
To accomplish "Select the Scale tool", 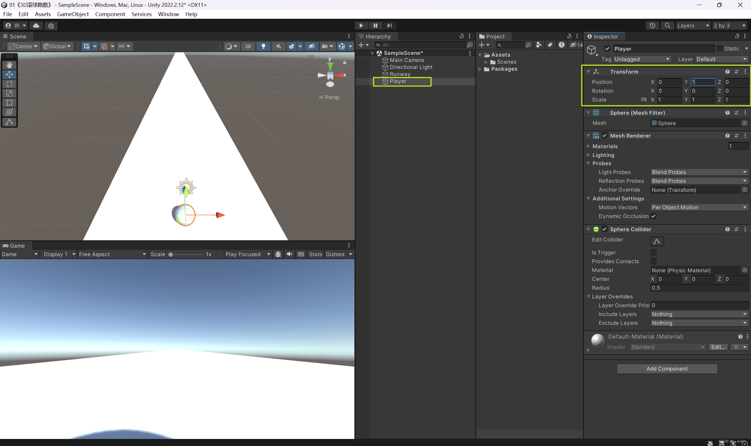I will 9,93.
